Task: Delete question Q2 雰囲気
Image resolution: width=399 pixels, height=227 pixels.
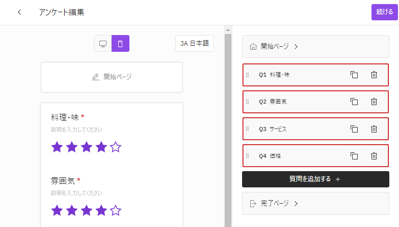Action: (x=374, y=102)
